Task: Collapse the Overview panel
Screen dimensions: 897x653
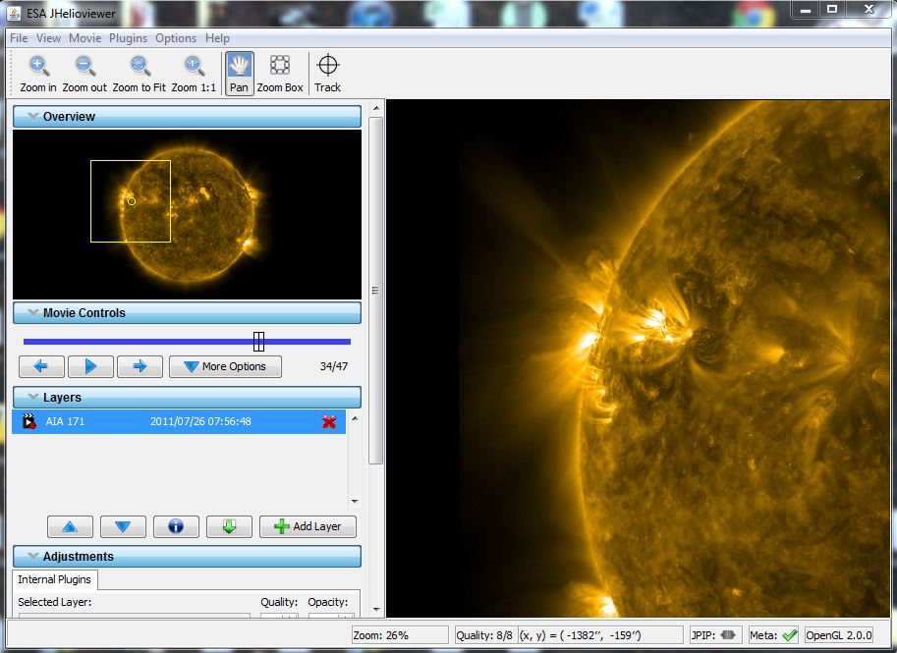Action: pyautogui.click(x=187, y=116)
